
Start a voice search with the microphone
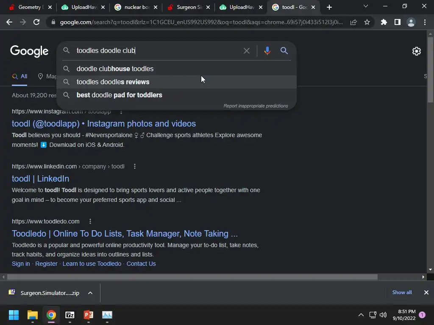pyautogui.click(x=267, y=51)
